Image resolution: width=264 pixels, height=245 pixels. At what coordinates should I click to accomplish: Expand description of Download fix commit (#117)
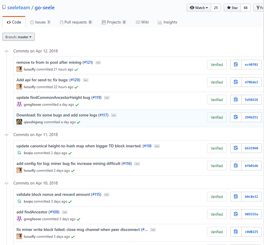pyautogui.click(x=114, y=115)
